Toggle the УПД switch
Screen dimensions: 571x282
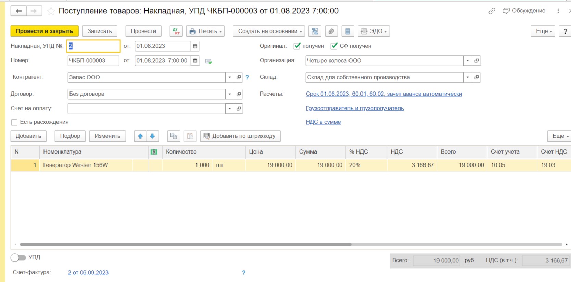pos(18,257)
